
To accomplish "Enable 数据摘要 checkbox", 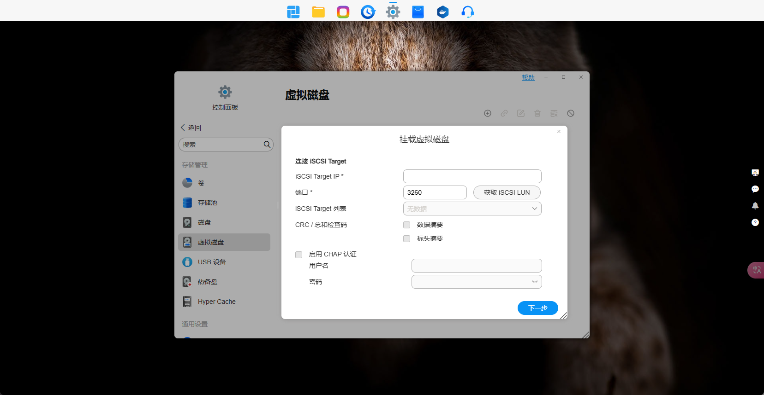I will pos(406,225).
